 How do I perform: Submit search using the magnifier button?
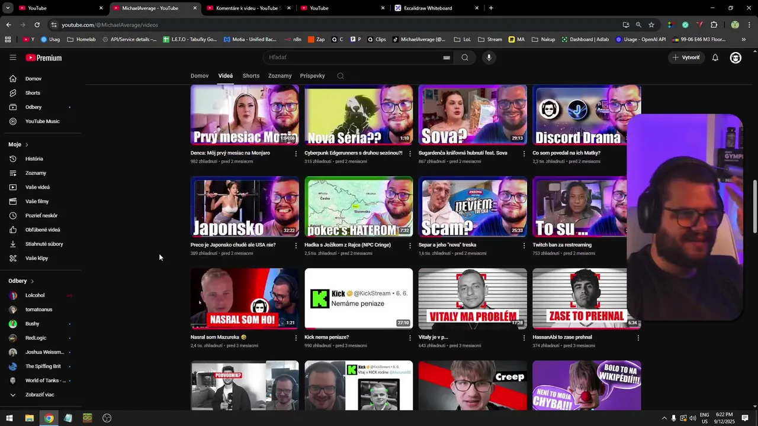point(465,57)
